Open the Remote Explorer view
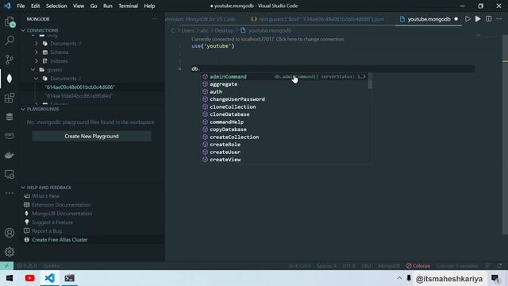 pos(10,175)
